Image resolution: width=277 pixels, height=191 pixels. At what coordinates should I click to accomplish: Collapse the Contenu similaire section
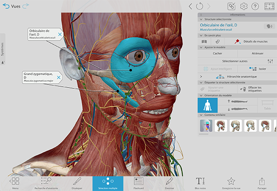point(201,115)
